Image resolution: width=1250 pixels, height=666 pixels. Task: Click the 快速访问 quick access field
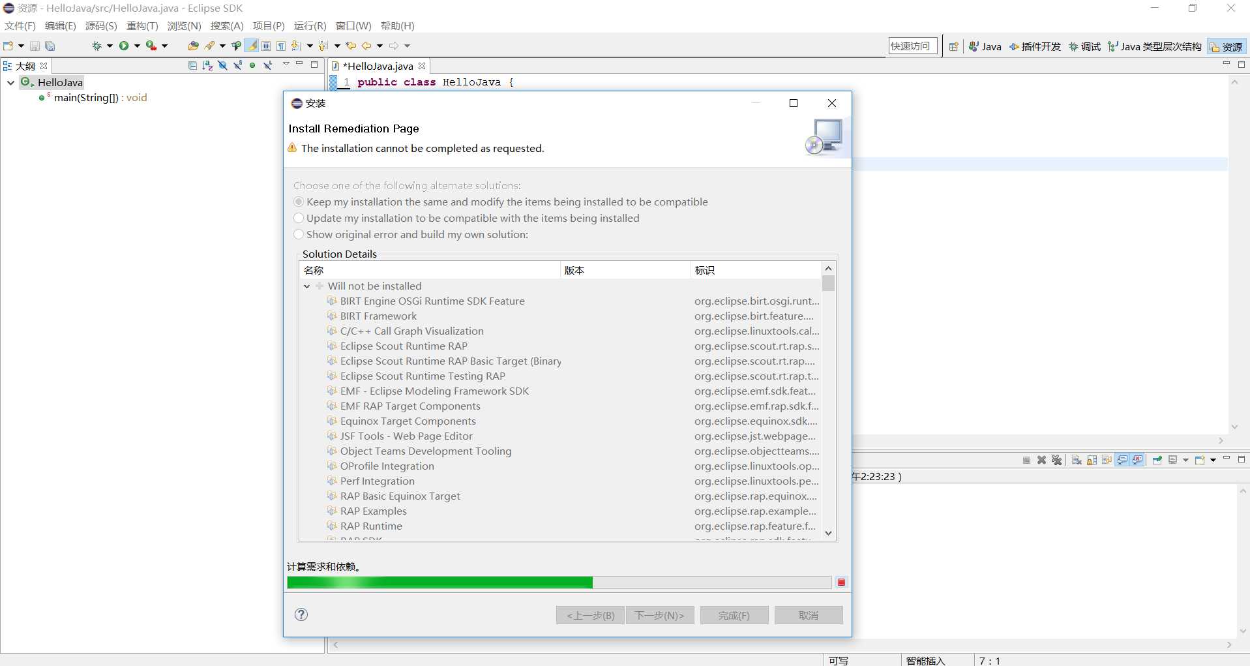pos(913,46)
